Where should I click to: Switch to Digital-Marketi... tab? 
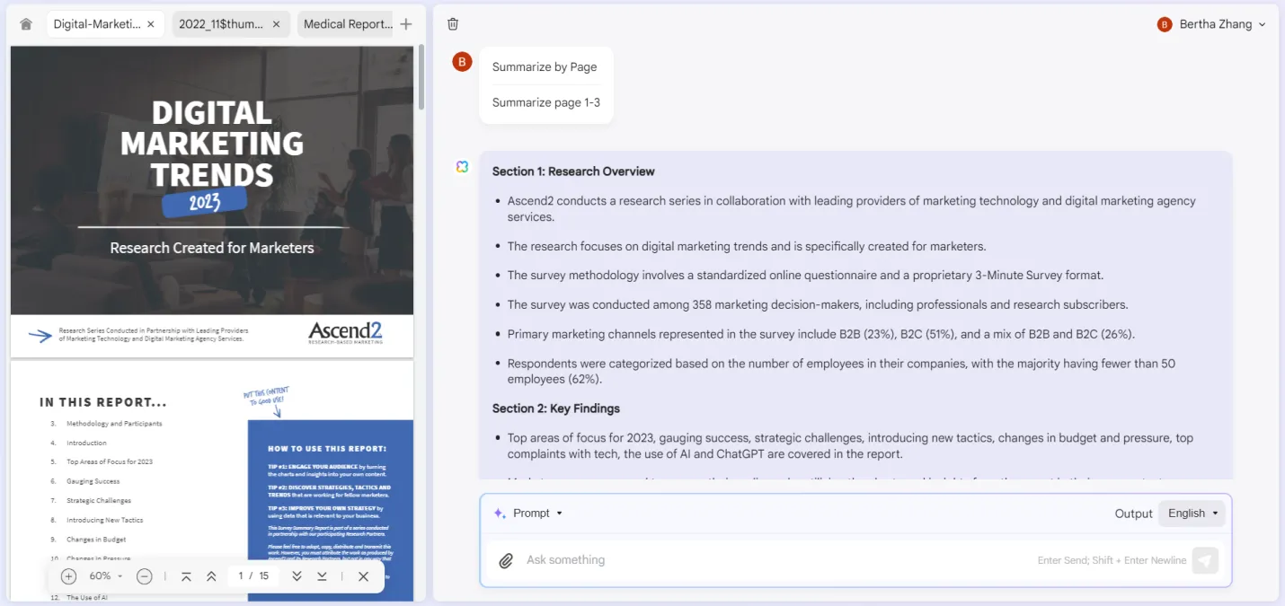(105, 24)
